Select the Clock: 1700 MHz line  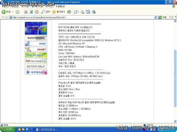click(x=67, y=54)
